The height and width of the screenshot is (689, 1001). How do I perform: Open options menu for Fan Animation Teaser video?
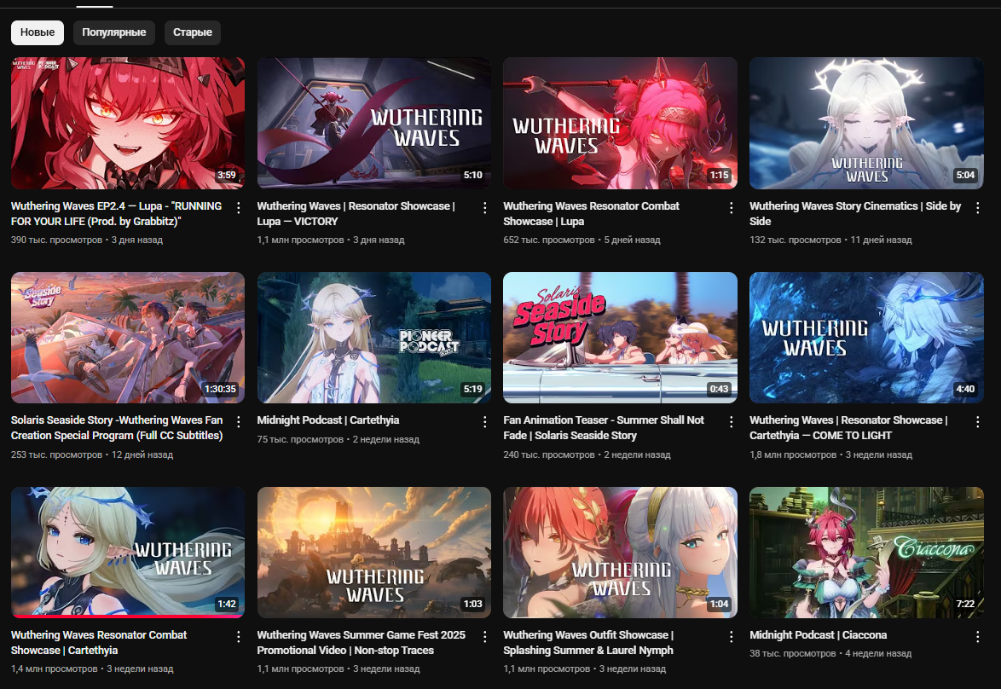(x=731, y=421)
